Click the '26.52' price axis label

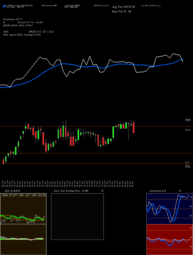188,130
